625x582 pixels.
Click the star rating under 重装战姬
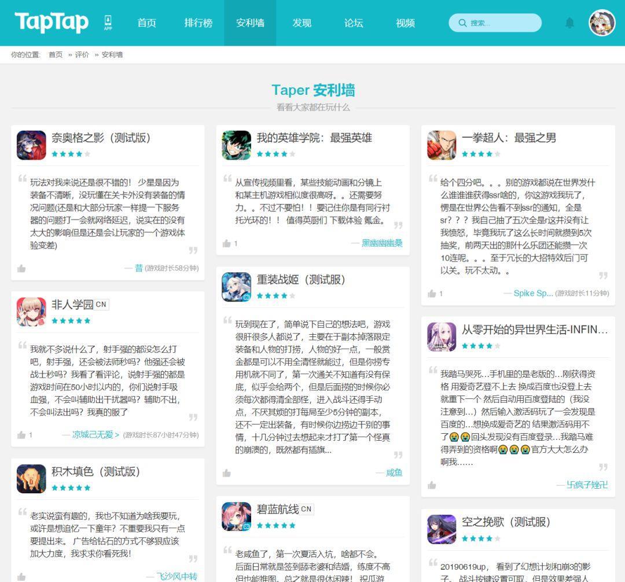click(x=276, y=295)
